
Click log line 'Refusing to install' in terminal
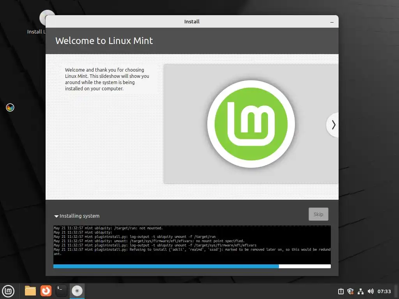(x=192, y=252)
